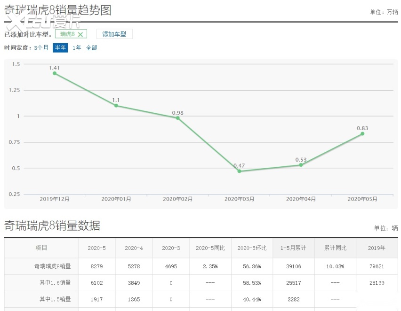The image size is (401, 311).
Task: Click the 奇瑞瑞虎8销量趋势图 heading
Action: coord(58,10)
